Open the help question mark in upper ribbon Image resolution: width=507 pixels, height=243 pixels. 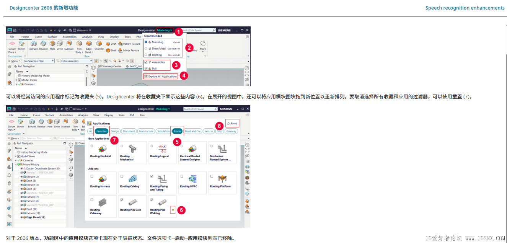248,37
